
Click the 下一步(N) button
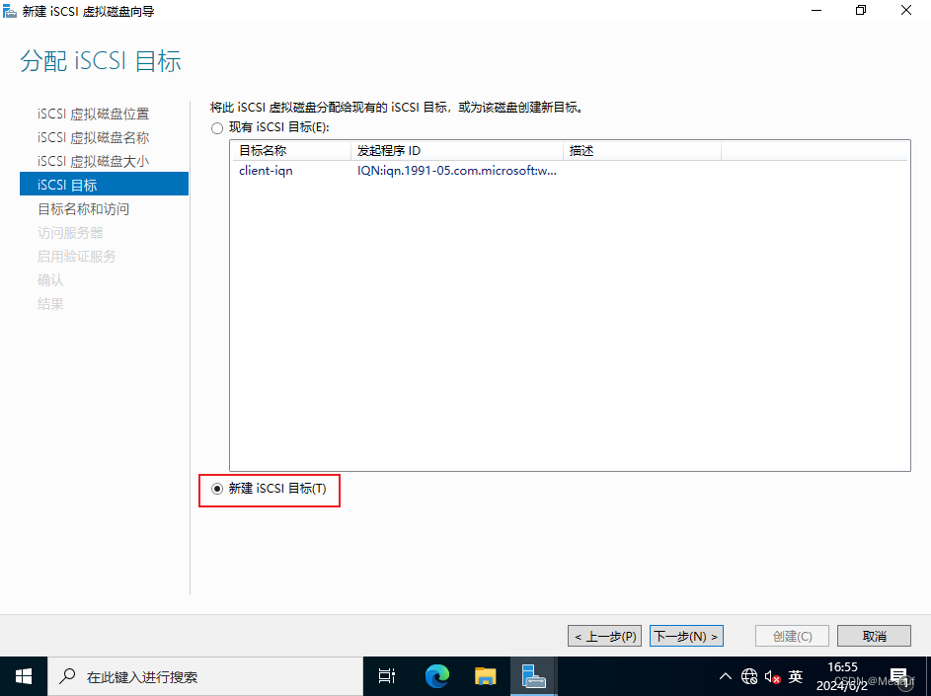[x=686, y=636]
